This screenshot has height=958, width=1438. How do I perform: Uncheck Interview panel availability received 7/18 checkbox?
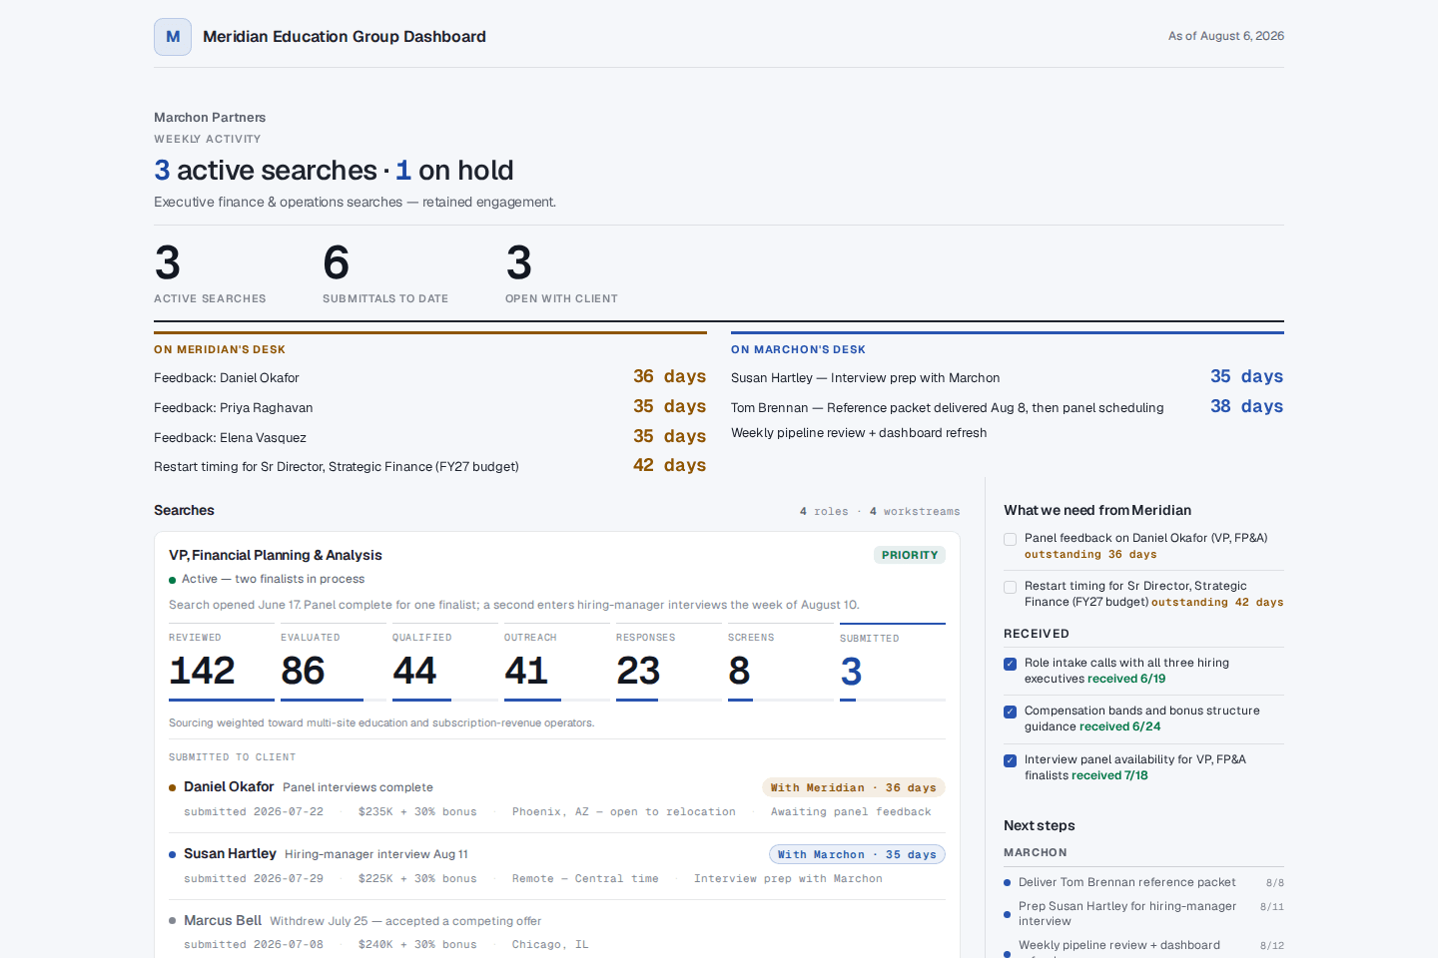click(1010, 760)
